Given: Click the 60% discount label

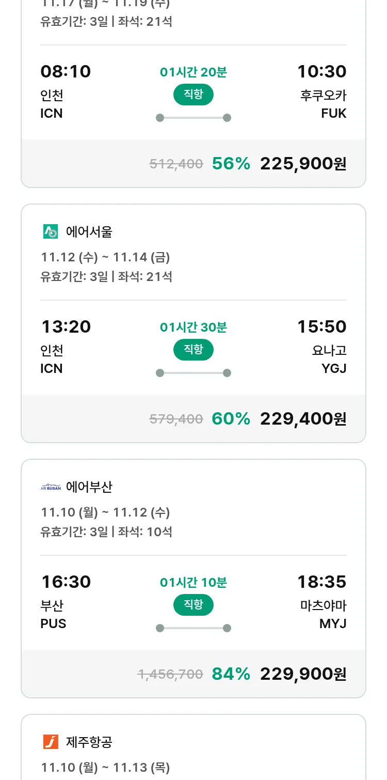Looking at the screenshot, I should pyautogui.click(x=231, y=419).
